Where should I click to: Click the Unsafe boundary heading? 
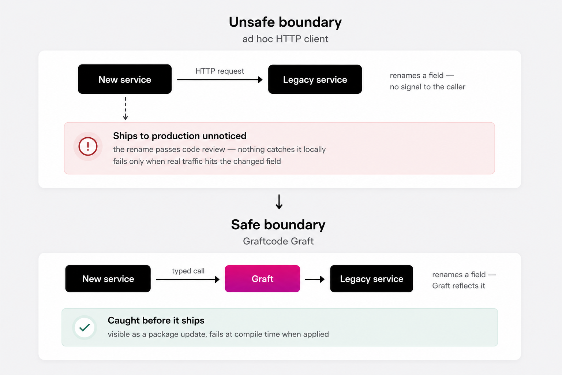pos(285,22)
